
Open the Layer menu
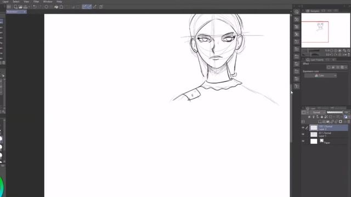tap(5, 2)
